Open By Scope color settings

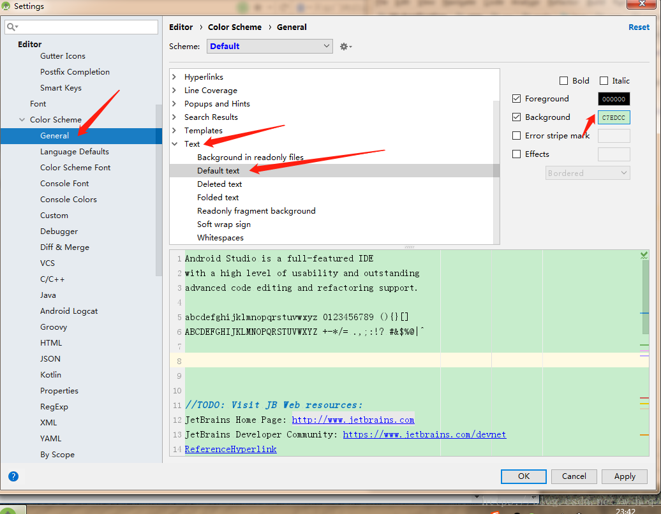[x=57, y=455]
